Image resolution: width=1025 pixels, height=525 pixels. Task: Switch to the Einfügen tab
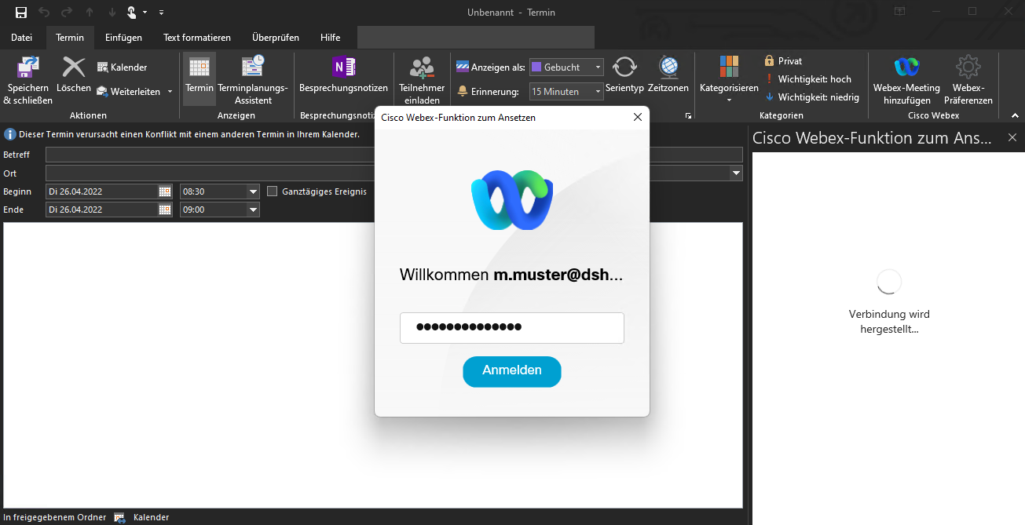pos(123,38)
